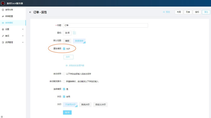Select 填报 as the default view
The height and width of the screenshot is (118, 211).
click(67, 41)
